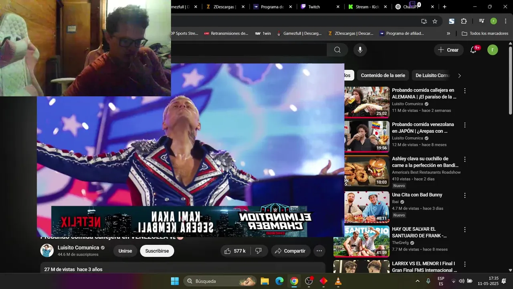Open the Gamezfull bookmark
Viewport: 513px width, 289px height.
pos(299,34)
